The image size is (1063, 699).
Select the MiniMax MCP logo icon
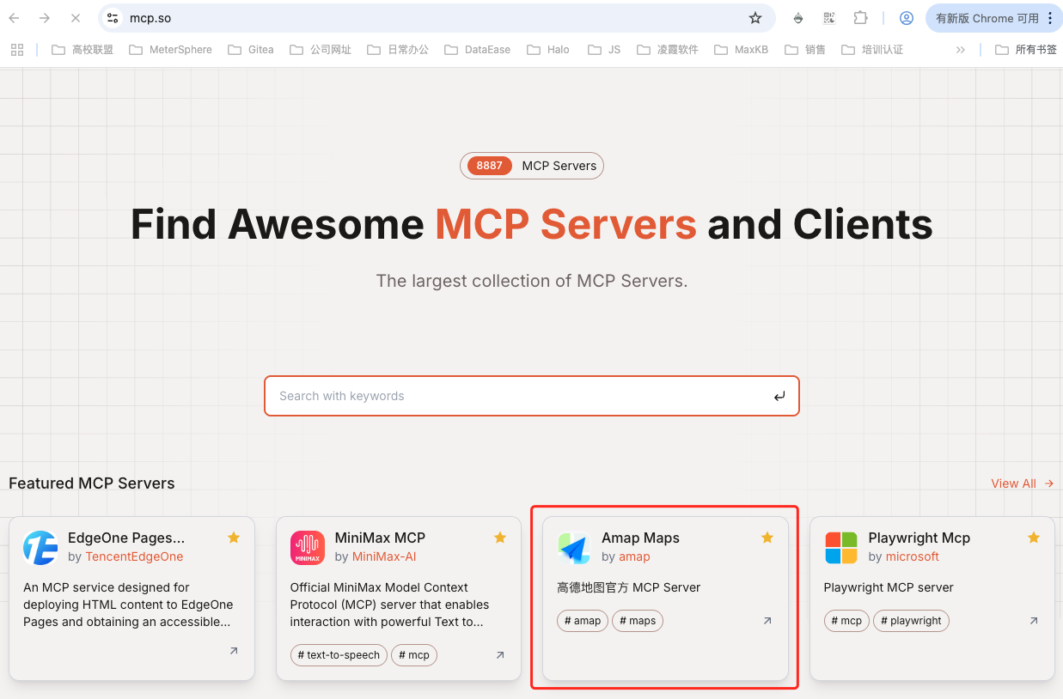pos(307,547)
